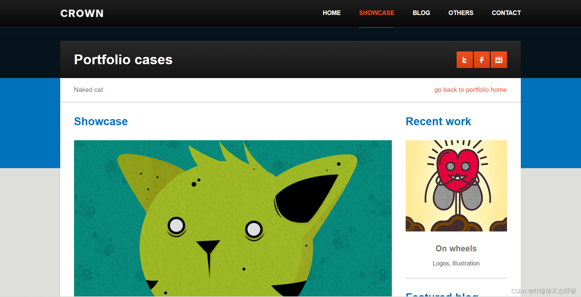Open the Twitter social icon
Image resolution: width=581 pixels, height=297 pixels.
click(x=465, y=60)
